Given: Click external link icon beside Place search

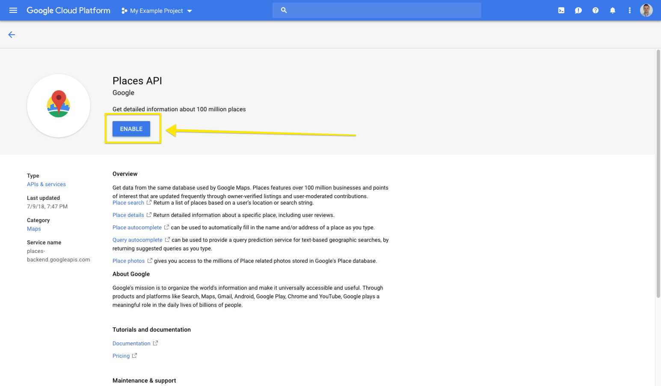Looking at the screenshot, I should (149, 202).
